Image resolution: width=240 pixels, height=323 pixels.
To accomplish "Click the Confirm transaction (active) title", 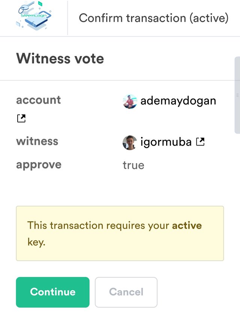I will point(154,18).
